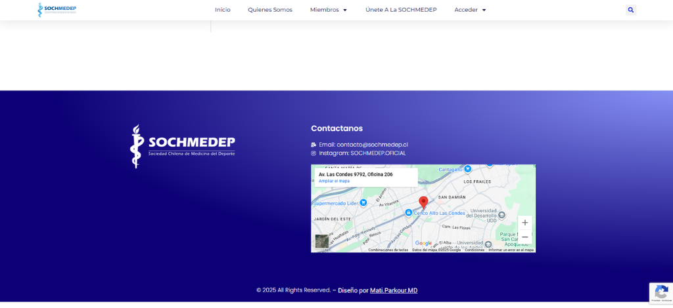Open Únete A La SOCHMEDEP page
The width and height of the screenshot is (673, 308).
tap(401, 10)
